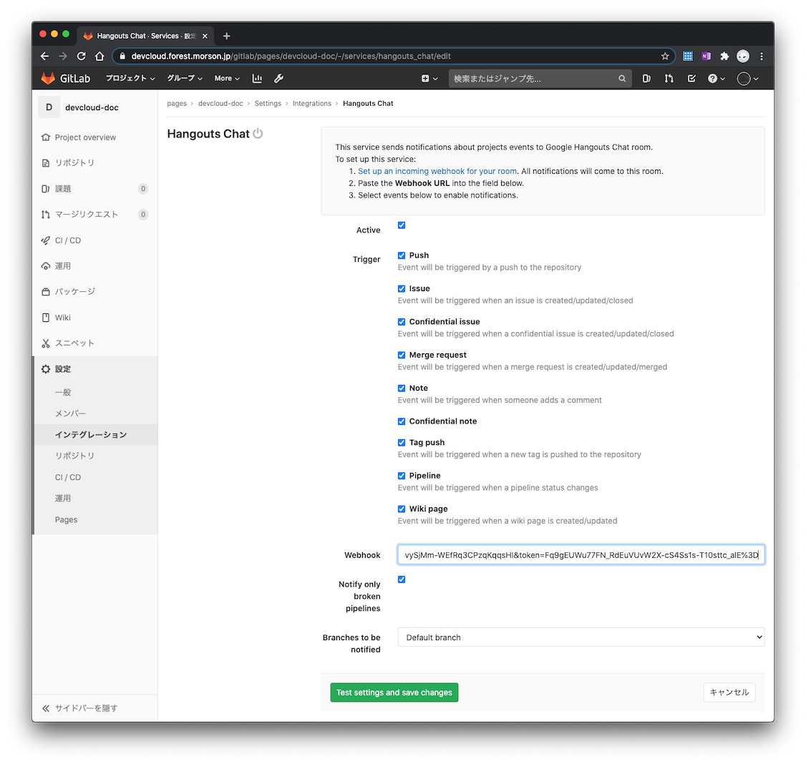Bookmark this page with the star icon
This screenshot has height=764, width=806.
click(665, 56)
